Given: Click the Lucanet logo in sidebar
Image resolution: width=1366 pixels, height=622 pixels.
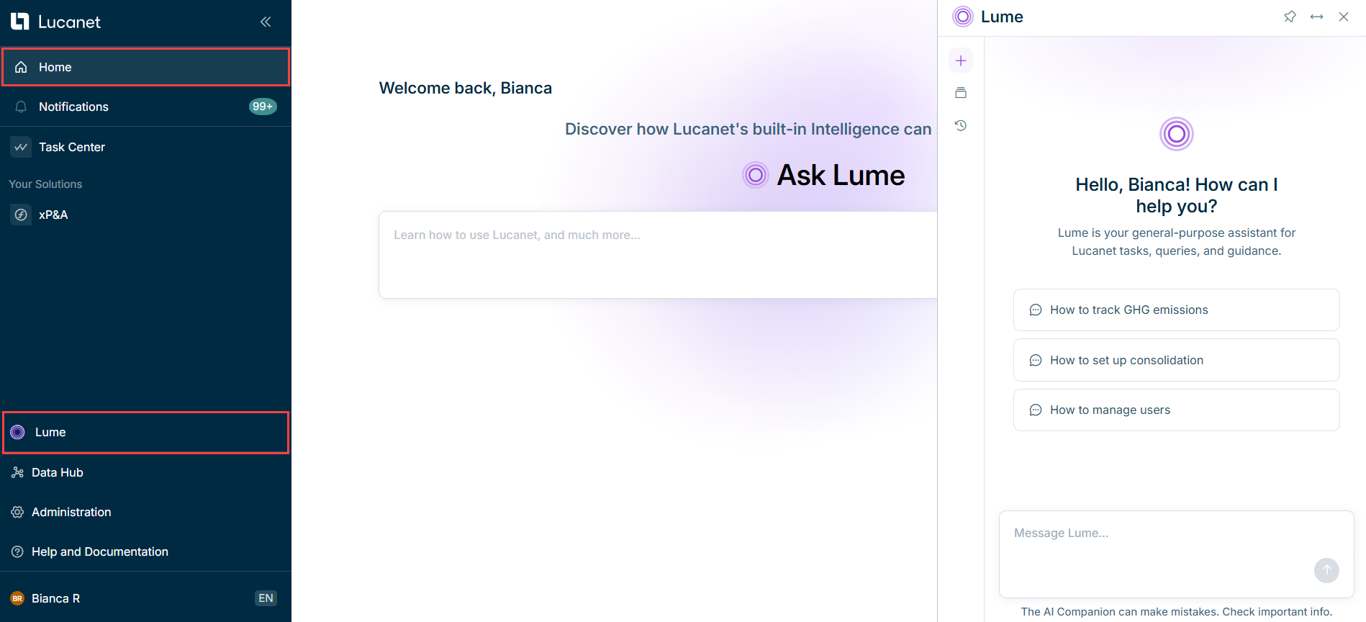Looking at the screenshot, I should (55, 22).
